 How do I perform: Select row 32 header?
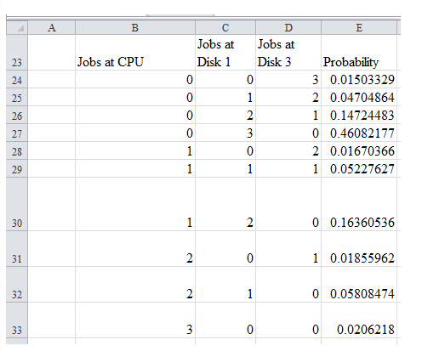pos(17,285)
